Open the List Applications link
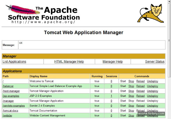The image size is (171, 119). pyautogui.click(x=14, y=62)
